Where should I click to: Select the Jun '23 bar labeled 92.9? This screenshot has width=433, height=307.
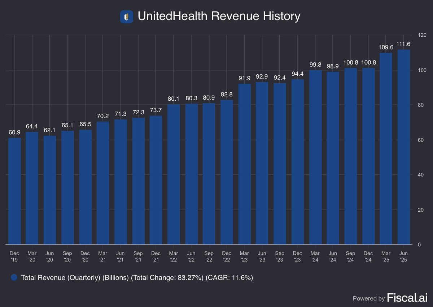click(x=263, y=163)
